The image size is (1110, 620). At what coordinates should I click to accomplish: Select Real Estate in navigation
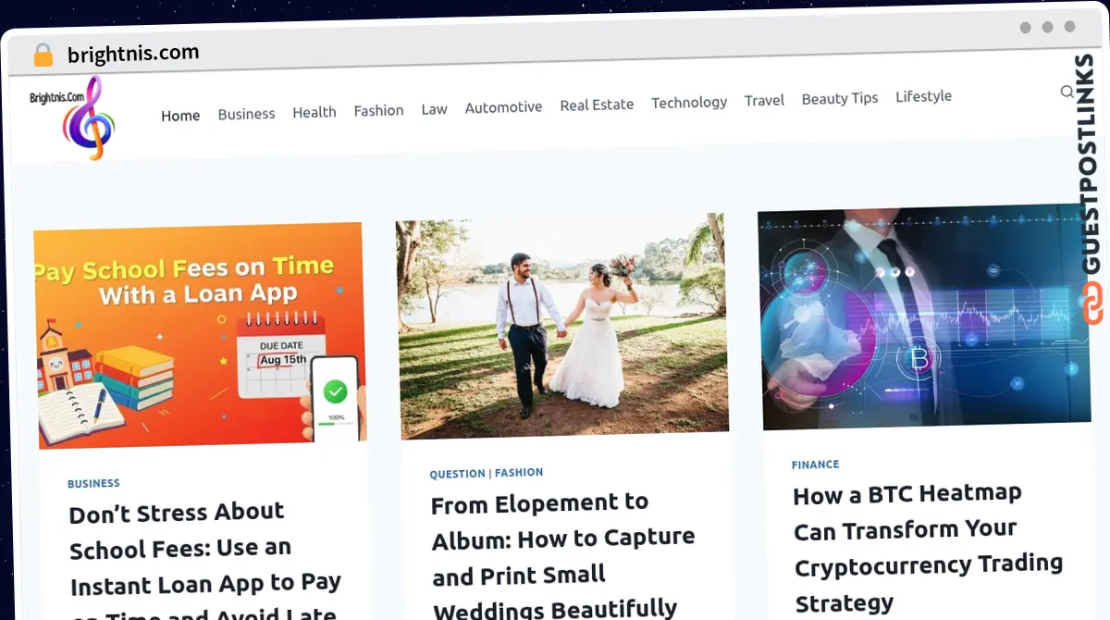coord(597,105)
